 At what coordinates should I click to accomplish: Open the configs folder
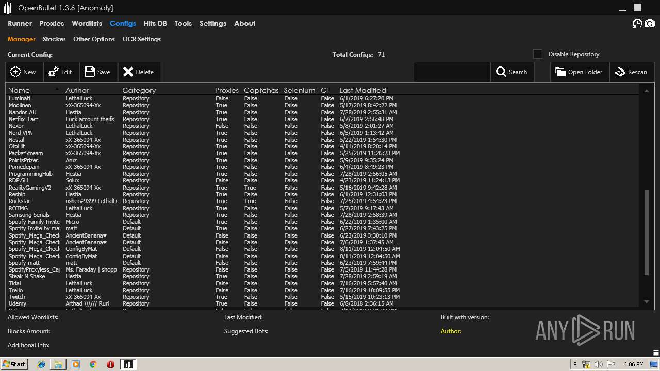(580, 72)
